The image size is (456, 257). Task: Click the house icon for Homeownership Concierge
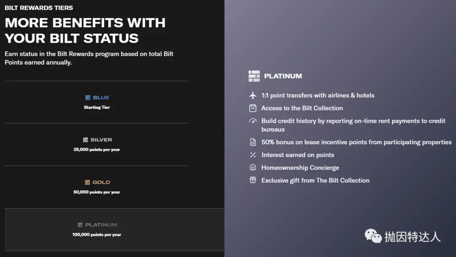point(253,168)
